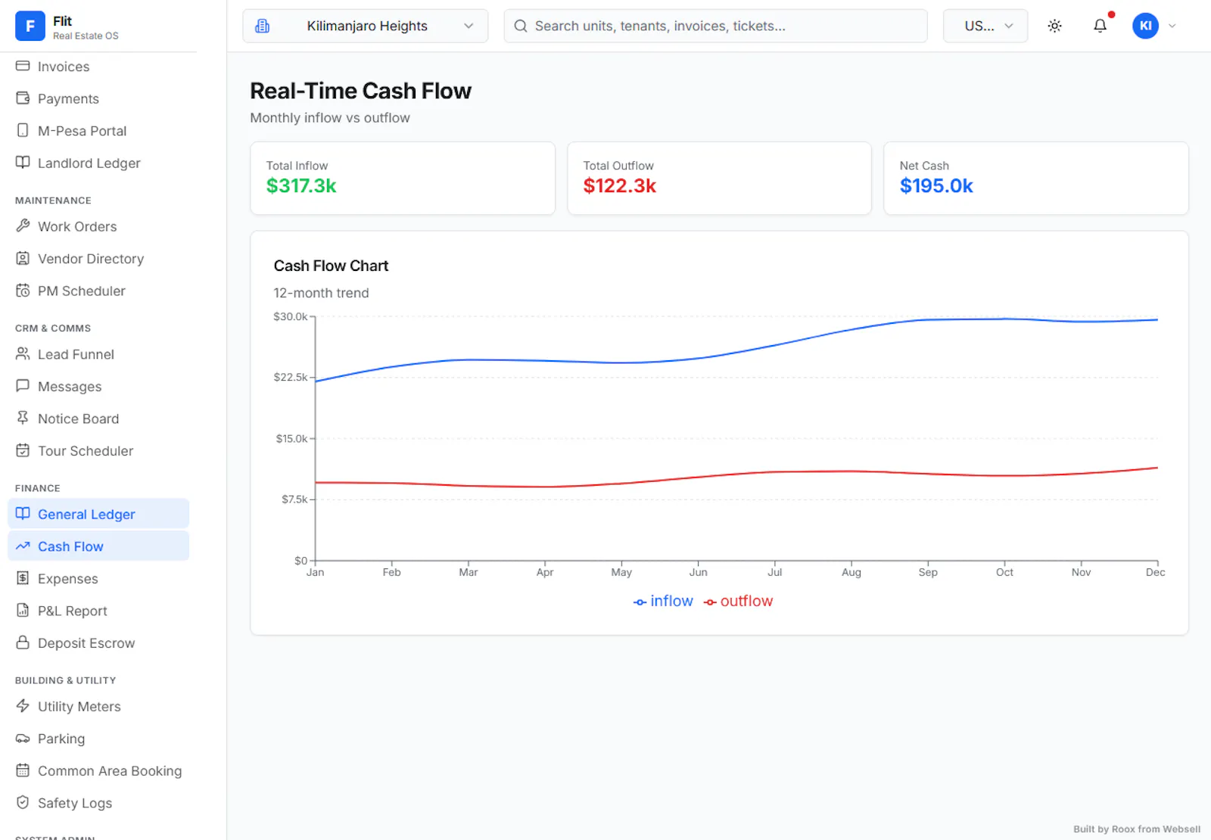
Task: Click the Common Area Booking calendar icon
Action: click(x=23, y=770)
